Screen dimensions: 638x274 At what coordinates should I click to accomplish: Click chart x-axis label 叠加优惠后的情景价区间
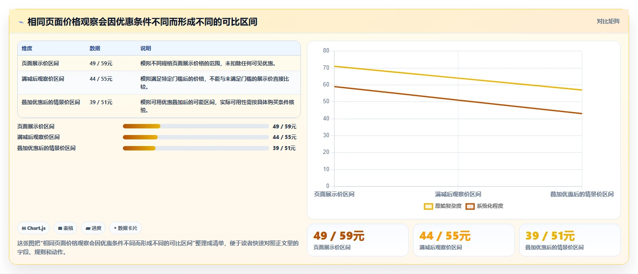click(582, 194)
